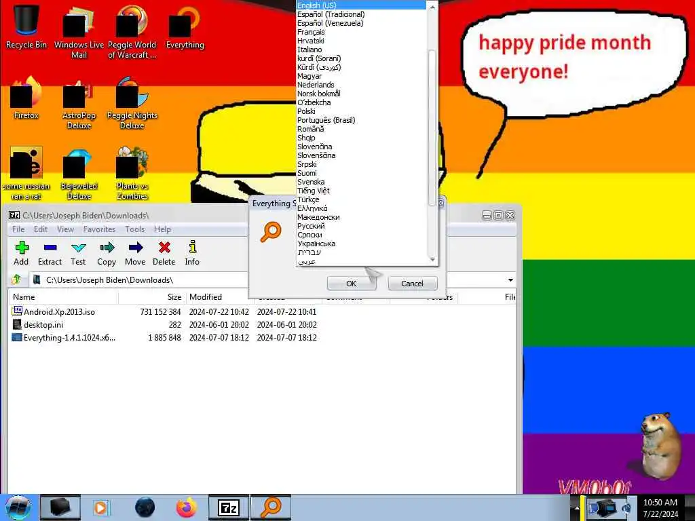The width and height of the screenshot is (695, 521).
Task: Choose Tiếng Việt from the language list
Action: [x=361, y=191]
